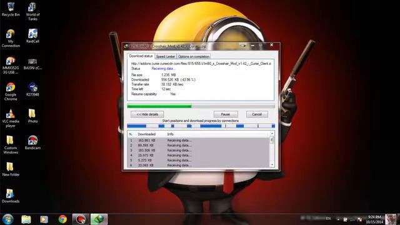This screenshot has width=400, height=225.
Task: Click the Info column header
Action: (171, 134)
